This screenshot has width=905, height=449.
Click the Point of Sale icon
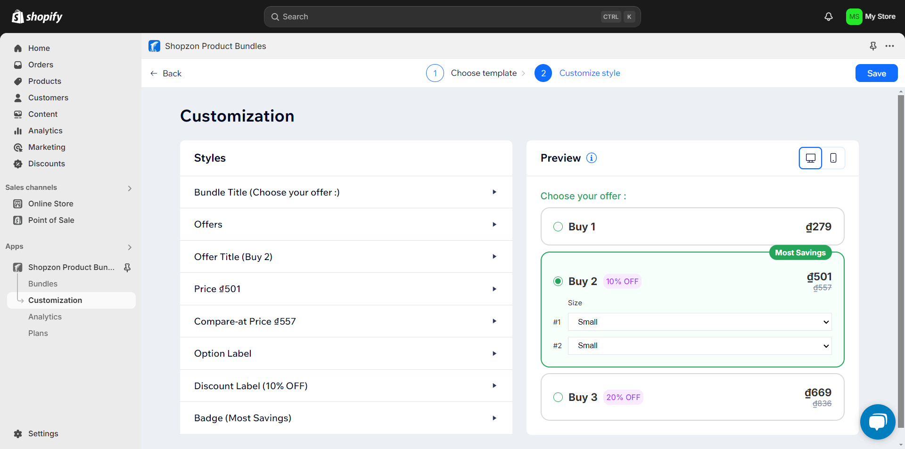(x=18, y=220)
